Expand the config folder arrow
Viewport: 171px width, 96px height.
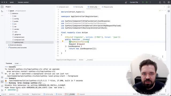tap(11, 19)
